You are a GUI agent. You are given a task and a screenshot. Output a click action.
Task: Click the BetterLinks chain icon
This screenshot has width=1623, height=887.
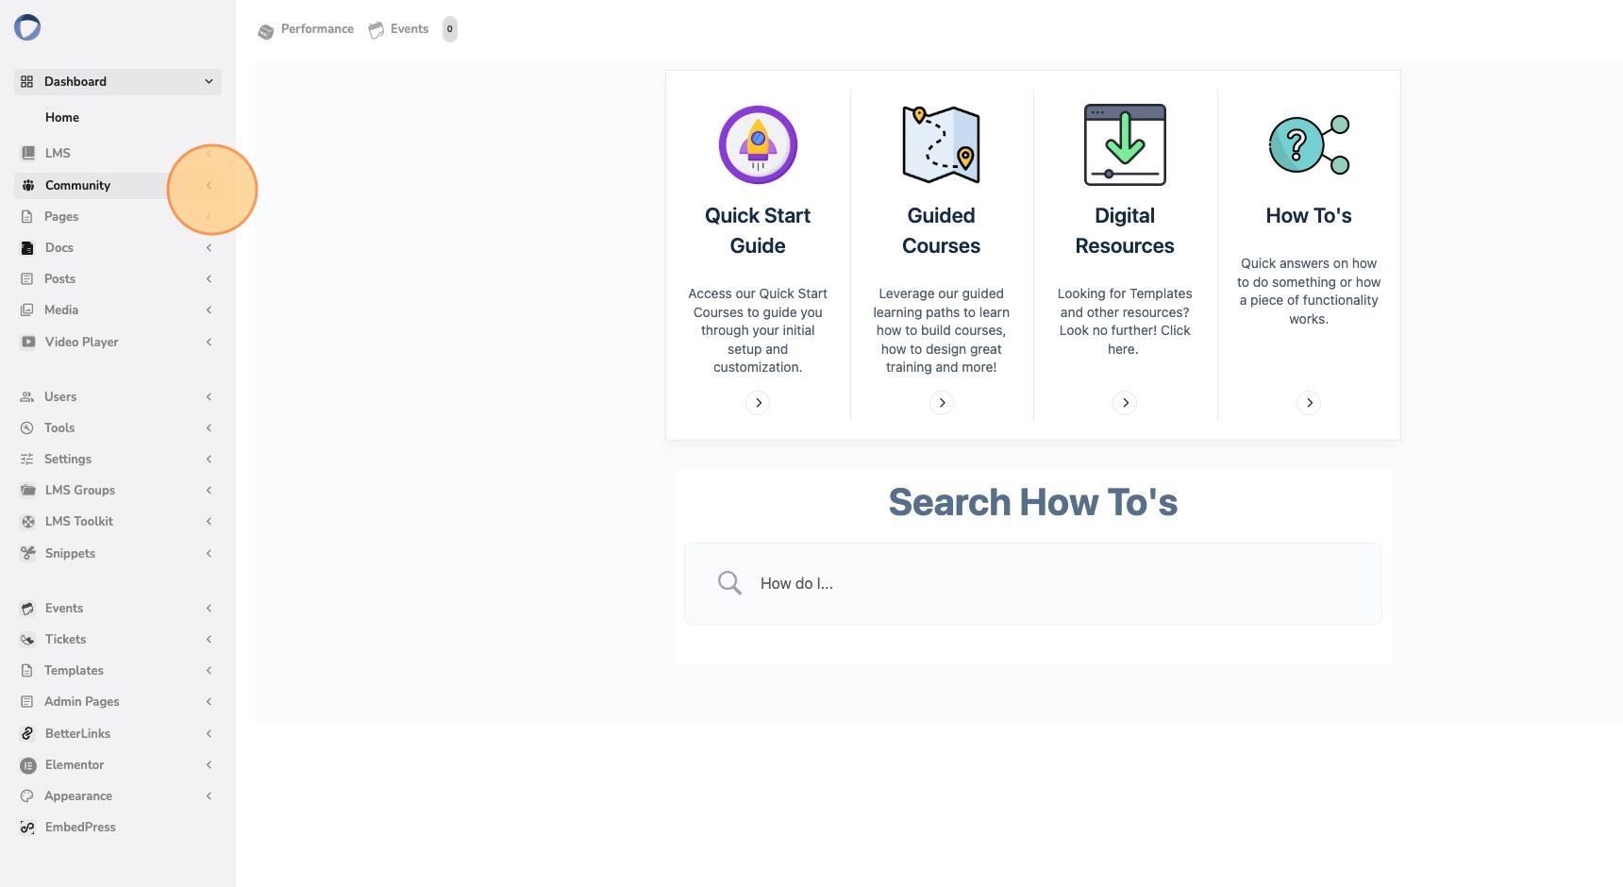(x=28, y=733)
